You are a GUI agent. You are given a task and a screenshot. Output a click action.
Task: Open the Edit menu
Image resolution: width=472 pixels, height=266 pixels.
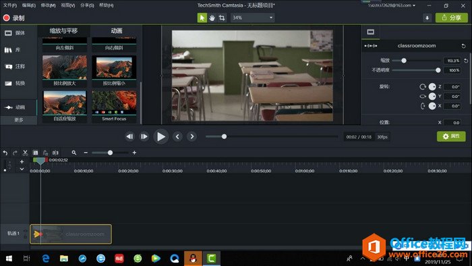click(x=28, y=5)
